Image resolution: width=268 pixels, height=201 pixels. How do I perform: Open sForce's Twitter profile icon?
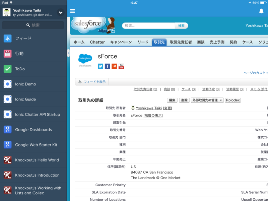[100, 66]
